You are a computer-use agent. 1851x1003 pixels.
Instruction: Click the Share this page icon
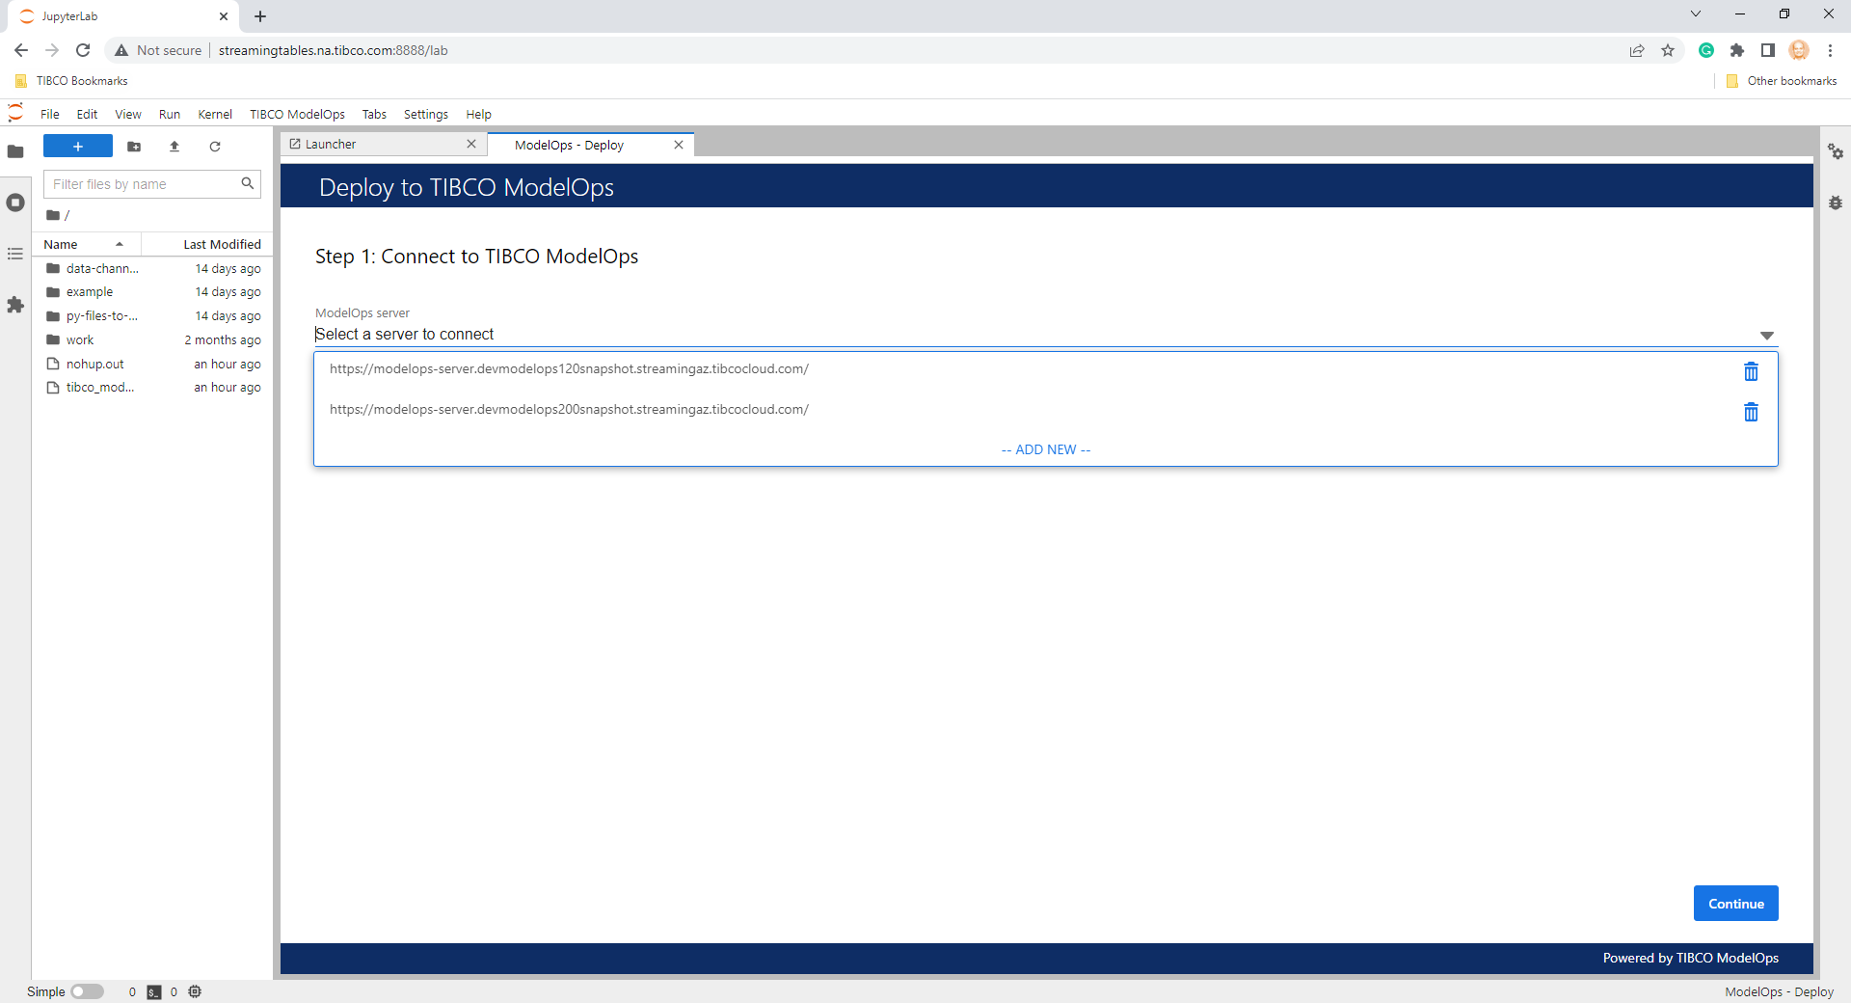tap(1637, 50)
